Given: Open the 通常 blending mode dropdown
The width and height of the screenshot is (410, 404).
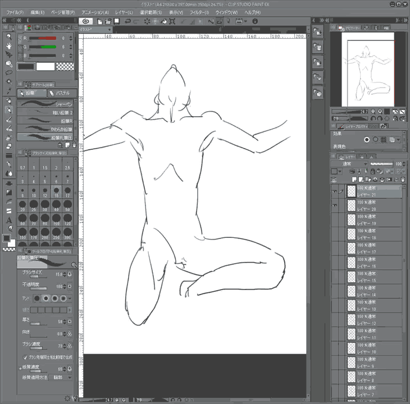Looking at the screenshot, I should (349, 163).
